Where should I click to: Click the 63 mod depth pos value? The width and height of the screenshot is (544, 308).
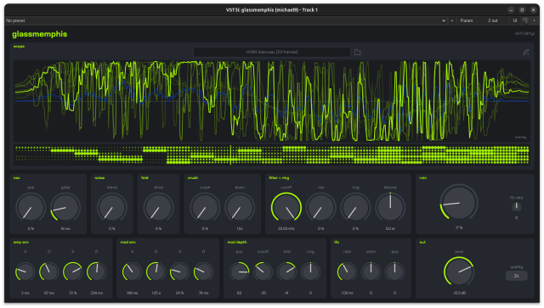[x=239, y=293]
